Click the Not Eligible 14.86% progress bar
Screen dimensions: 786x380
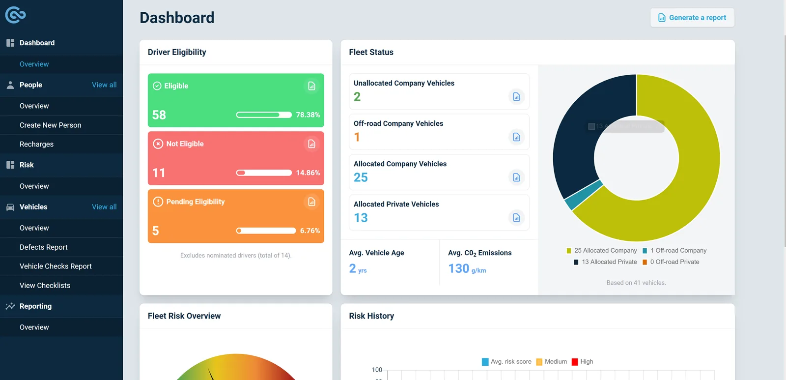point(264,173)
